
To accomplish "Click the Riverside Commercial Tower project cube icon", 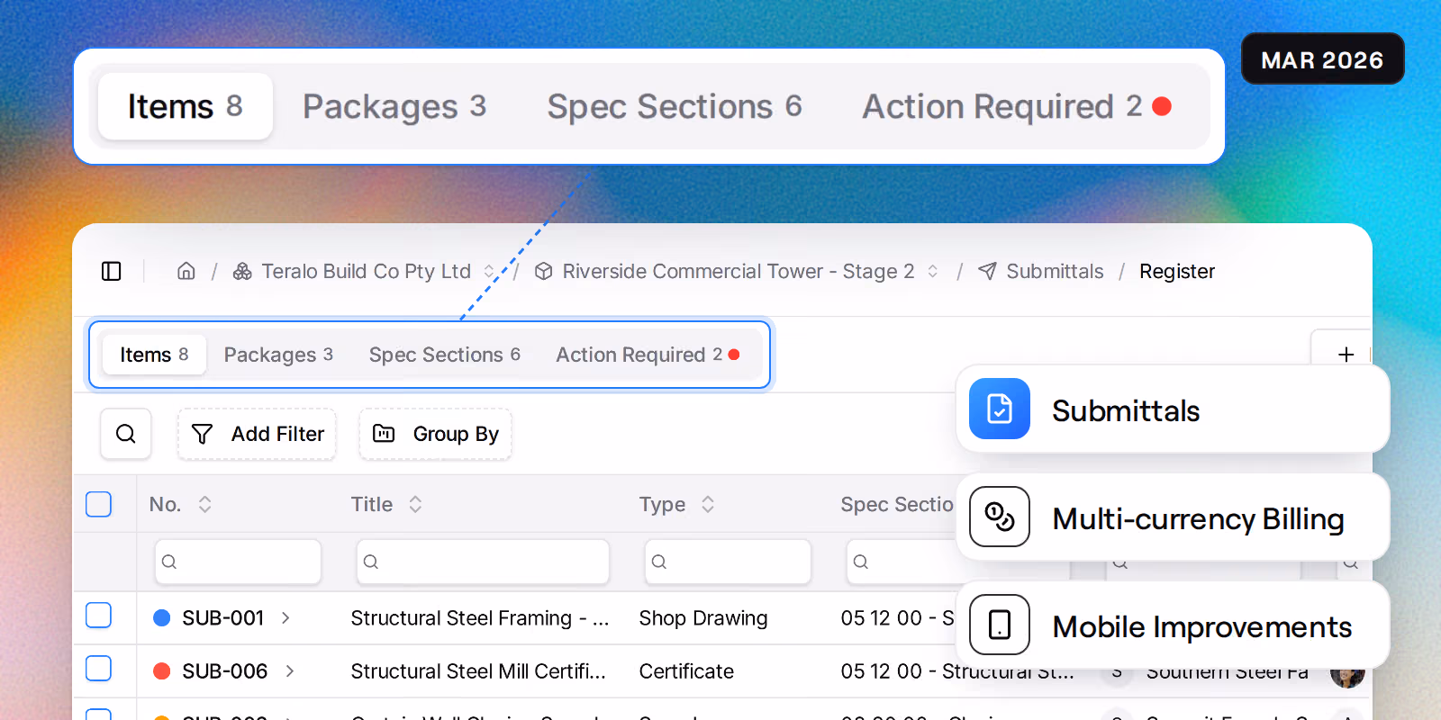I will tap(543, 271).
